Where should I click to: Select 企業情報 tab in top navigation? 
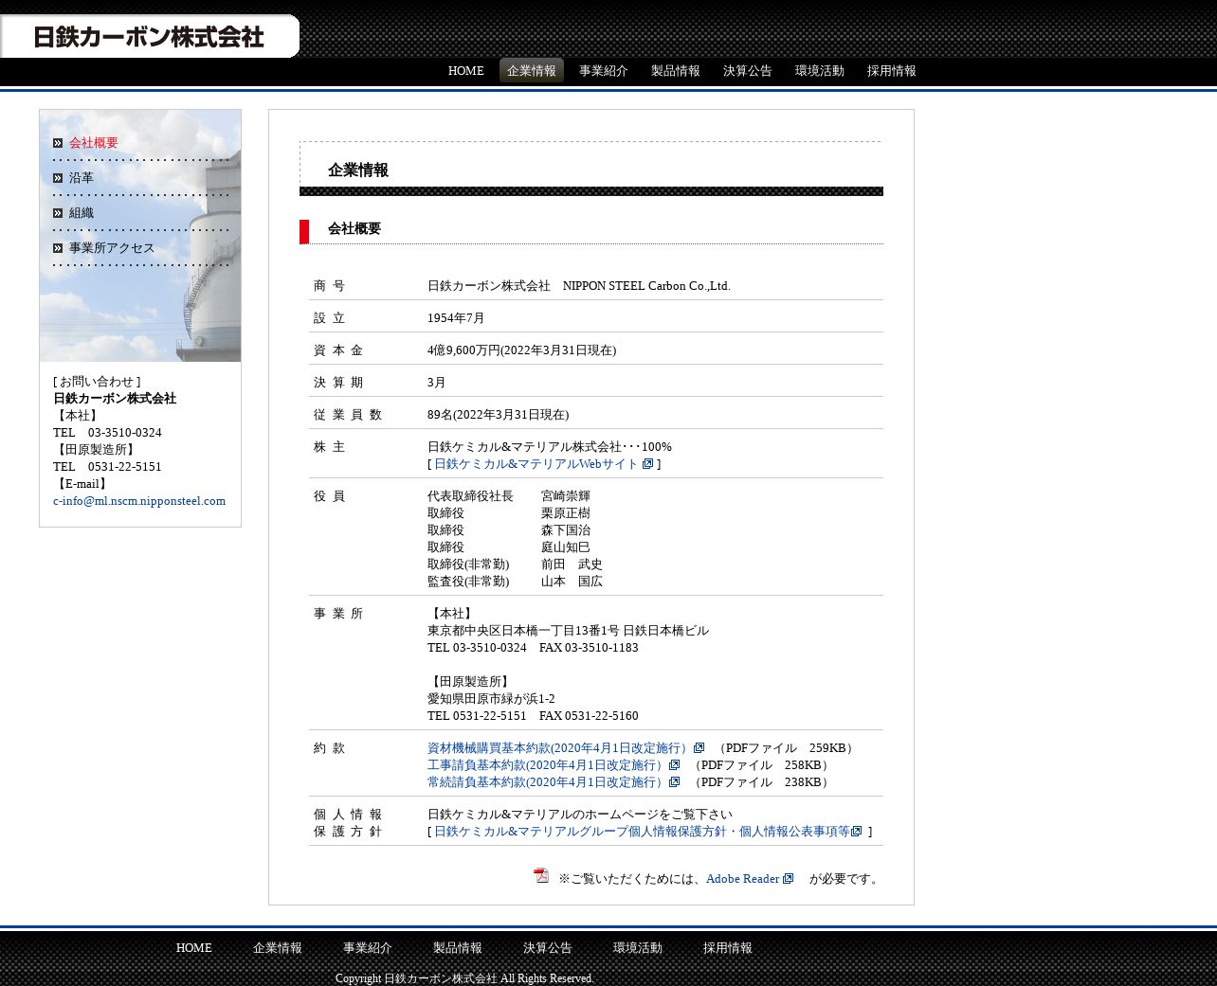click(532, 71)
